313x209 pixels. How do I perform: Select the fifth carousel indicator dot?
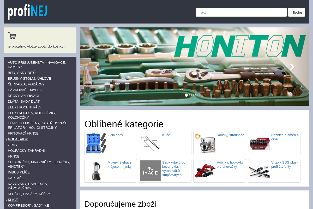pos(203,95)
